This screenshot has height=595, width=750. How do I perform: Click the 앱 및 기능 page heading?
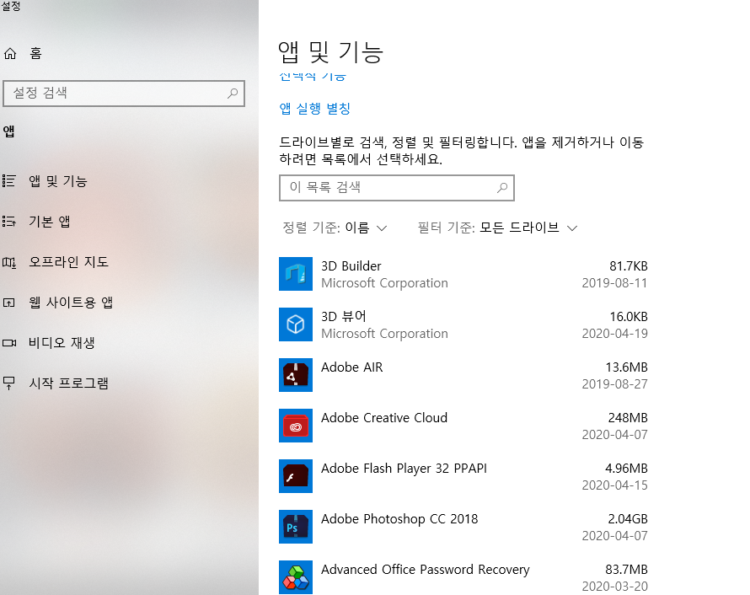[x=330, y=51]
